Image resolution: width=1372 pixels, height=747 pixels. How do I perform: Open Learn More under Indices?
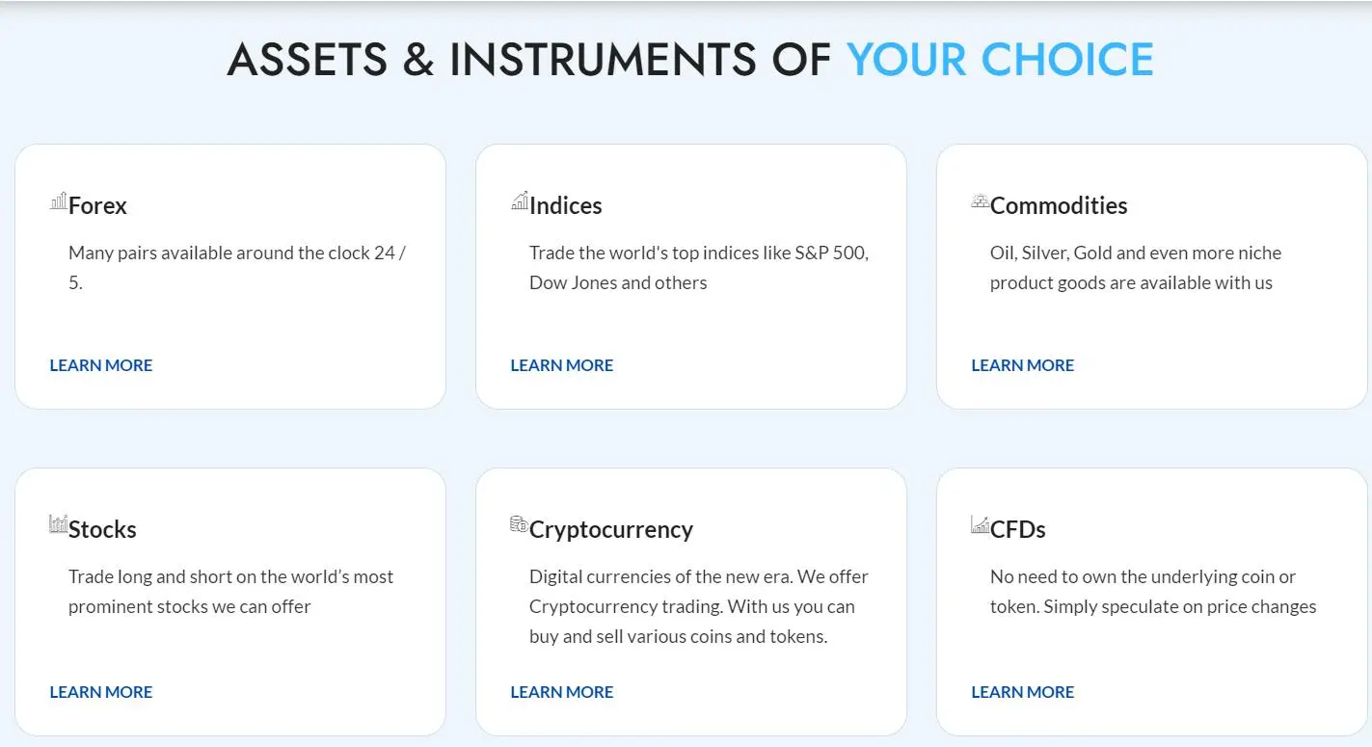coord(562,365)
